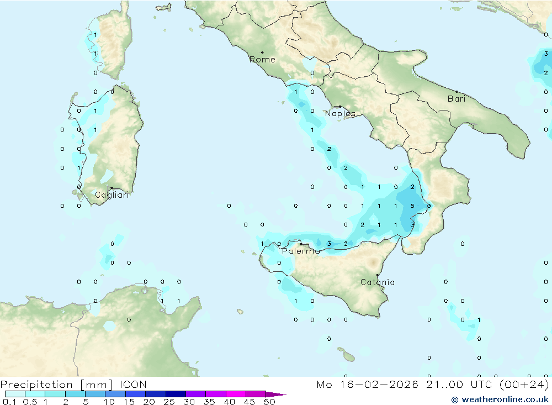Select the Catania city label
The image size is (552, 405).
tap(378, 282)
